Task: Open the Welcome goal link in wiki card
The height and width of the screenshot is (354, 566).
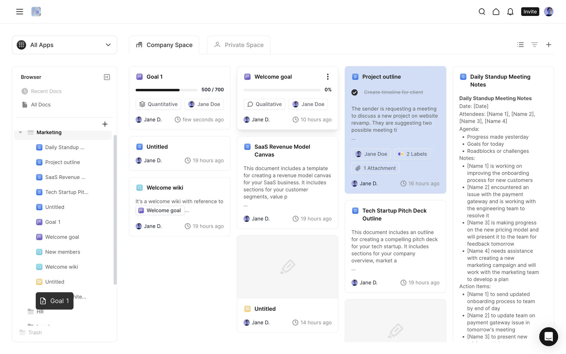Action: [160, 210]
